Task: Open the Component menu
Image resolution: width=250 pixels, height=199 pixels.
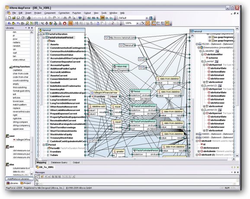Action: pos(50,13)
